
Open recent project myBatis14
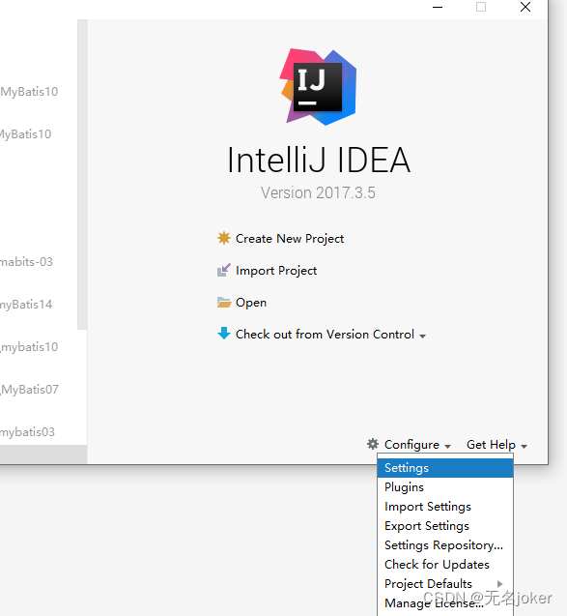point(26,305)
